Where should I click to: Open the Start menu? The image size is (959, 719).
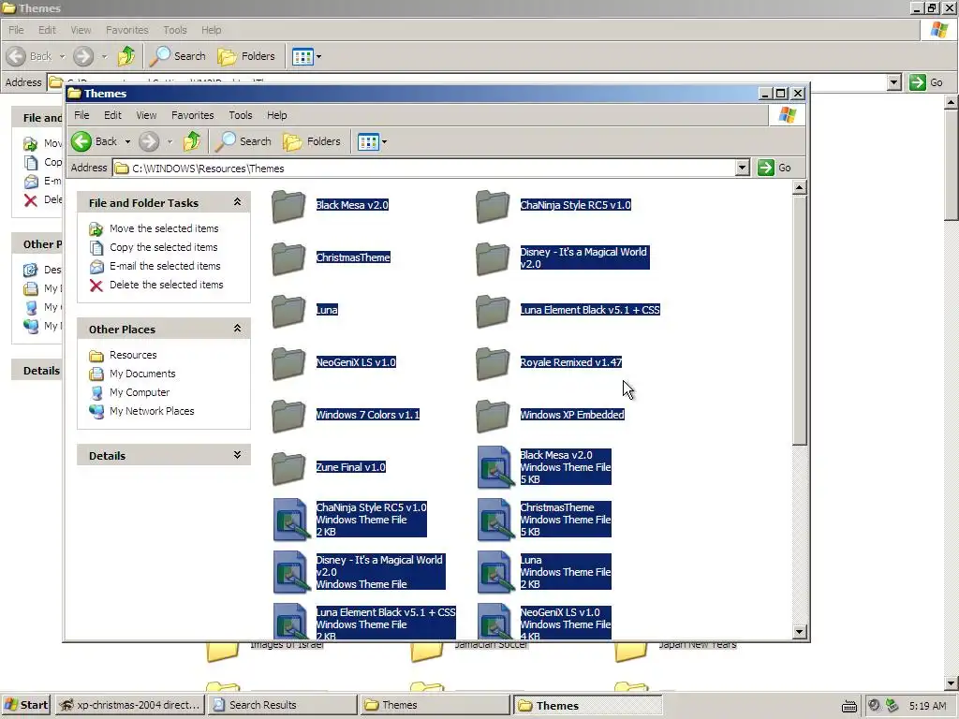25,705
